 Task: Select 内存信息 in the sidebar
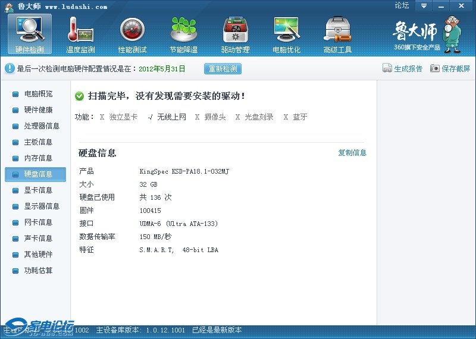click(x=38, y=158)
